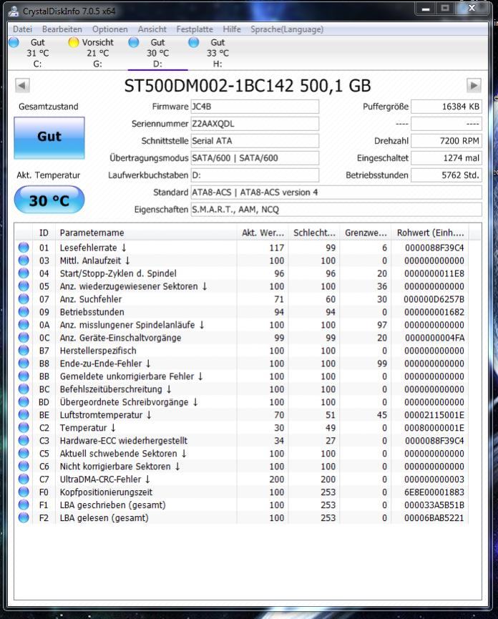Click status orb of Mittl. Anlaufzeit row
The height and width of the screenshot is (619, 498).
pyautogui.click(x=24, y=260)
